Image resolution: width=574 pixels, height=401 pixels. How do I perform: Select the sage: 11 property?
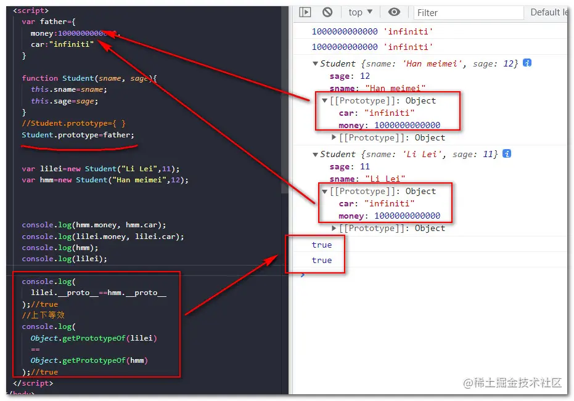[x=350, y=167]
